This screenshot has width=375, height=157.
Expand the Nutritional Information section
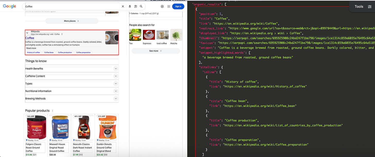[x=72, y=91]
